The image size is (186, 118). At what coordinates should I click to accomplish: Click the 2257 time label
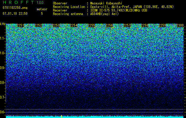(x=127, y=25)
